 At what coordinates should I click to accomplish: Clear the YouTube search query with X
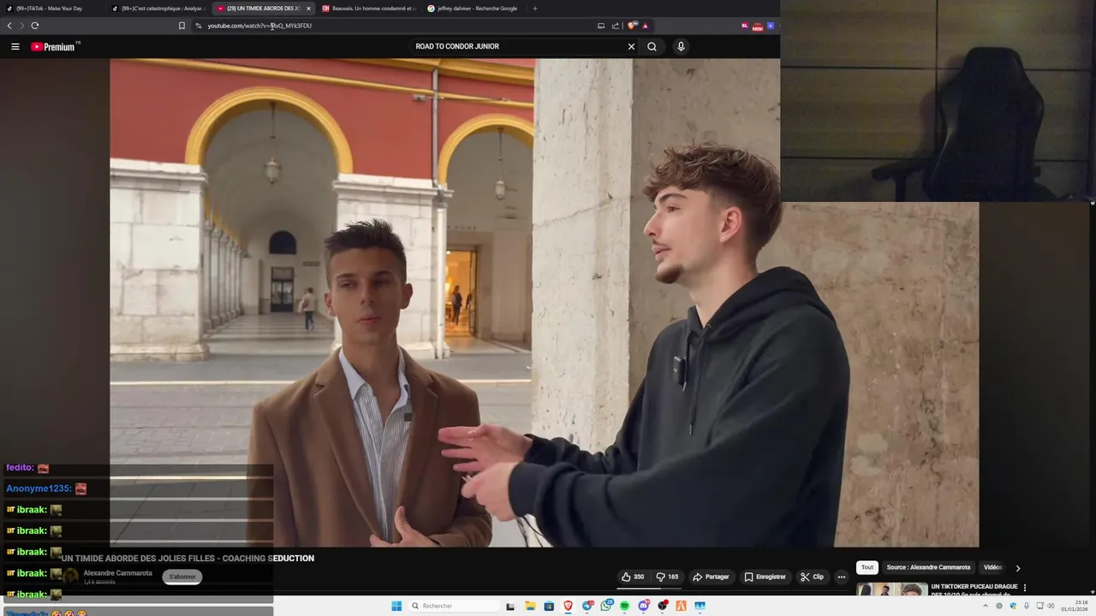pos(631,47)
